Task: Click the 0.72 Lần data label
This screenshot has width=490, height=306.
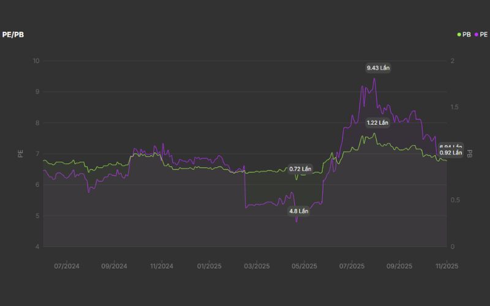Action: pos(300,169)
